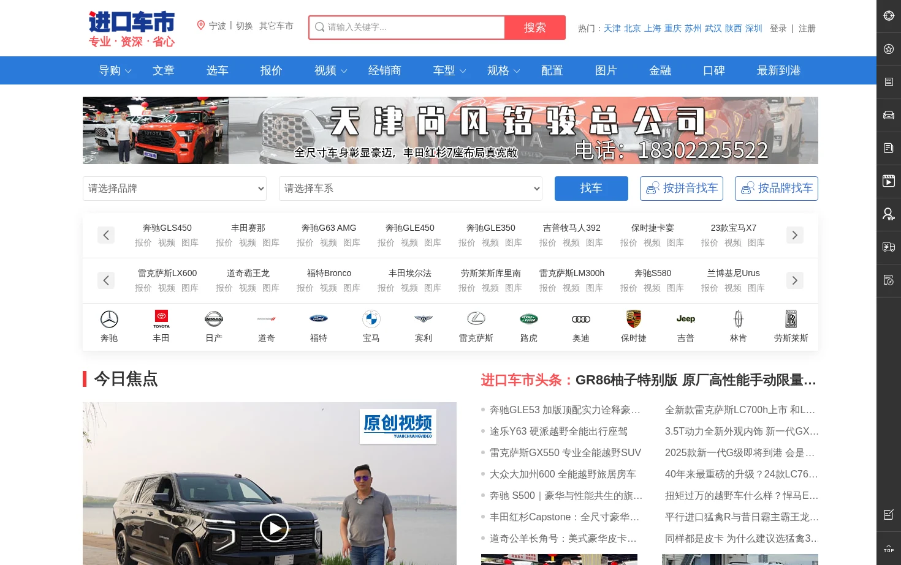This screenshot has width=901, height=565.
Task: Click the Jeep 吉普 brand logo
Action: [x=686, y=319]
